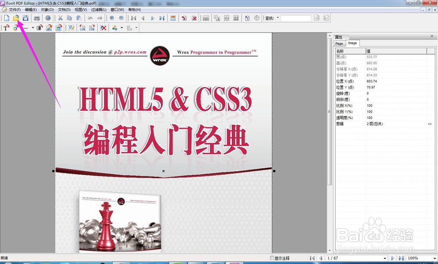
Task: Switch to the Image properties tab
Action: 353,43
